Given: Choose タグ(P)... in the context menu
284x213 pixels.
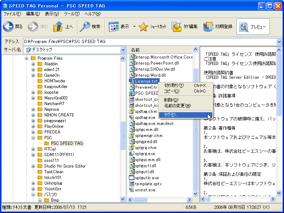Looking at the screenshot, I should [x=185, y=115].
